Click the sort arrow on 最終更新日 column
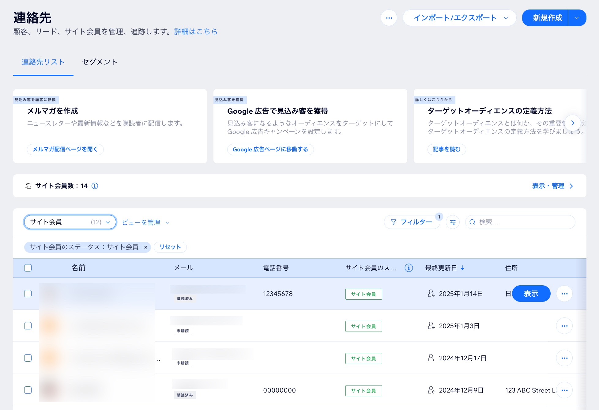The image size is (599, 410). [463, 268]
